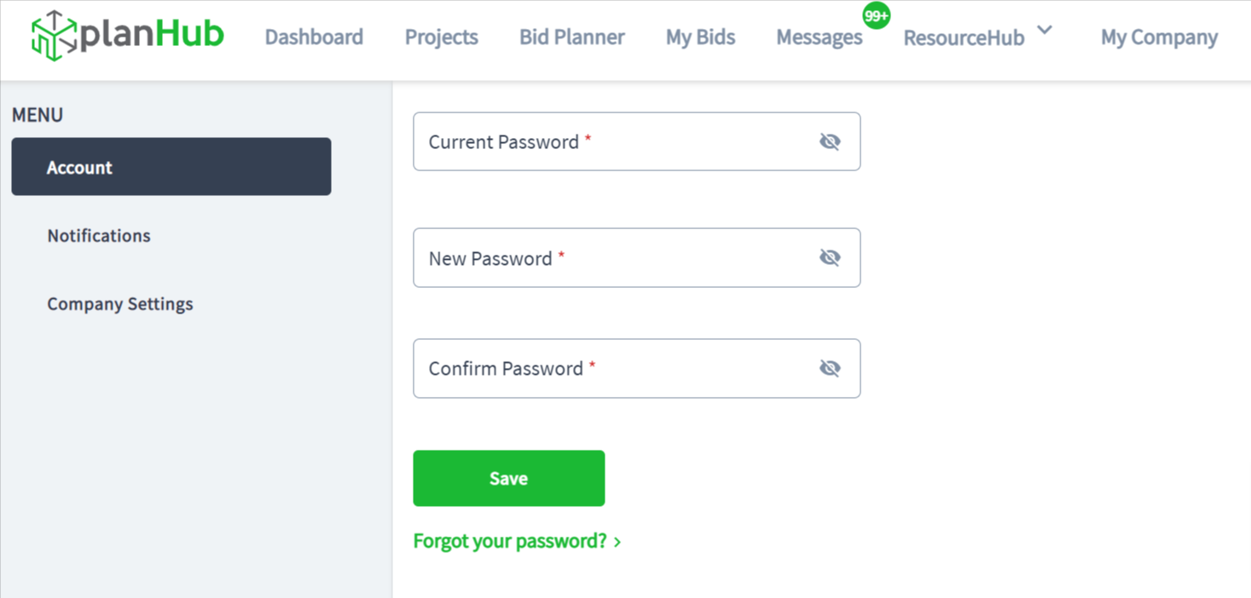Save the password changes
The height and width of the screenshot is (598, 1251).
[x=508, y=478]
